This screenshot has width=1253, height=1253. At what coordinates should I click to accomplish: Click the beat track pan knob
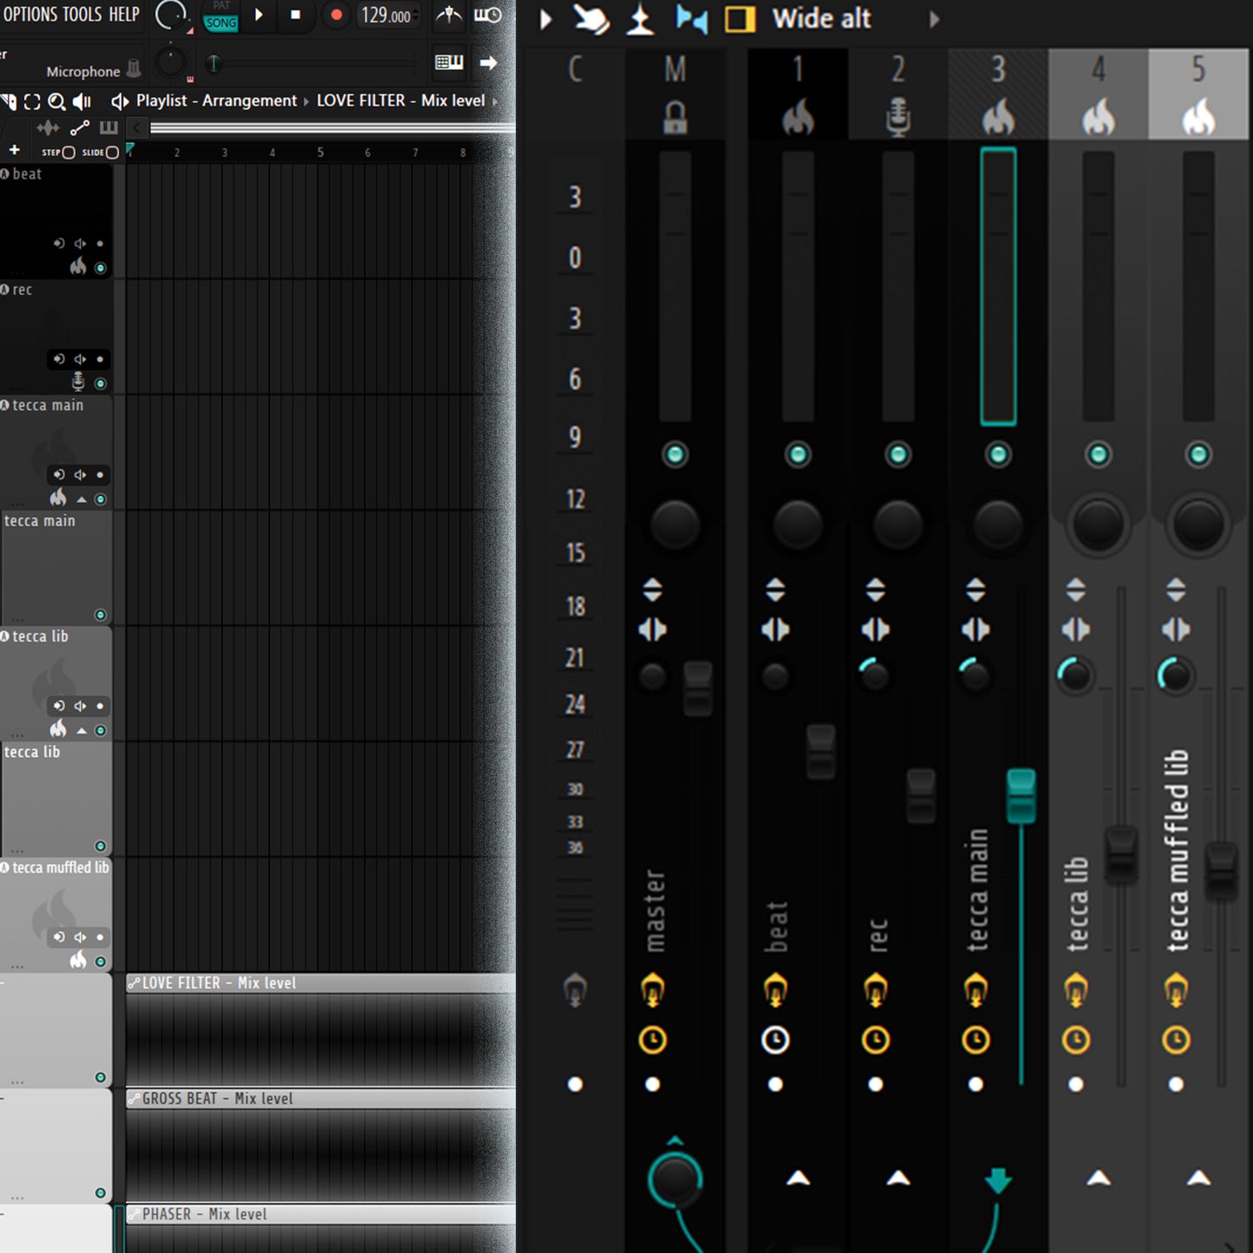(798, 524)
